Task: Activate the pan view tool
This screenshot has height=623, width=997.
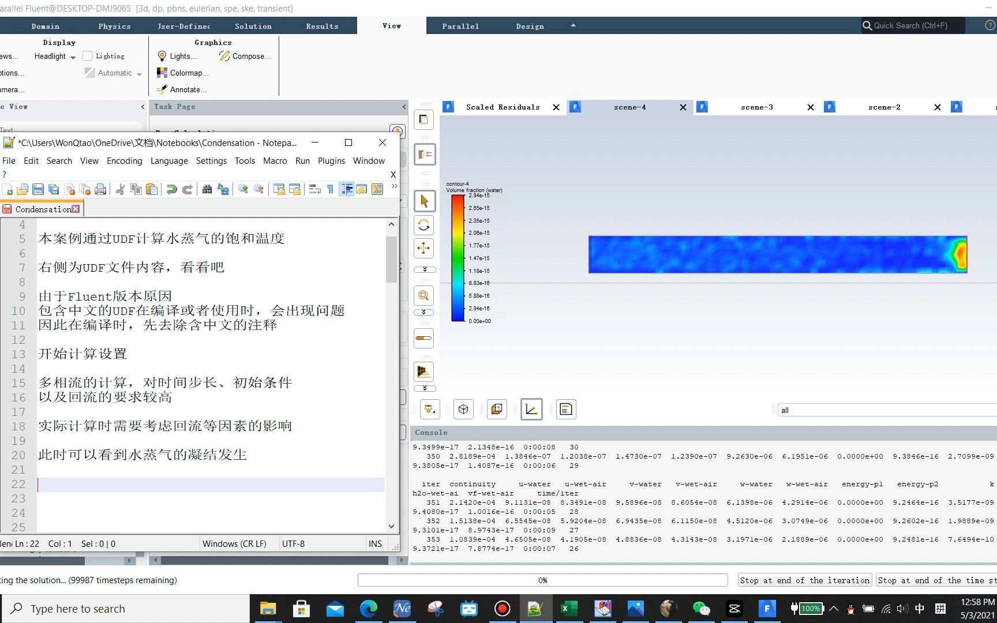Action: (x=424, y=249)
